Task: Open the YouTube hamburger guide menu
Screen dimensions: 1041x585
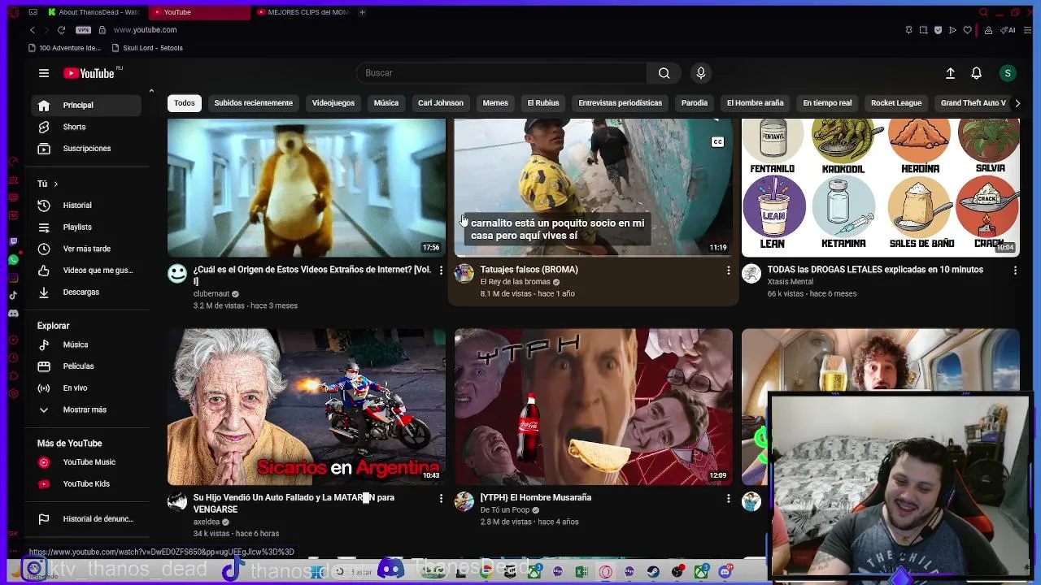Action: pyautogui.click(x=44, y=73)
